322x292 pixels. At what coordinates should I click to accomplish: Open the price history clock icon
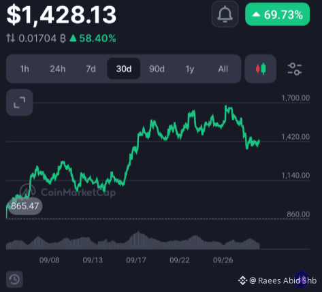point(14,279)
